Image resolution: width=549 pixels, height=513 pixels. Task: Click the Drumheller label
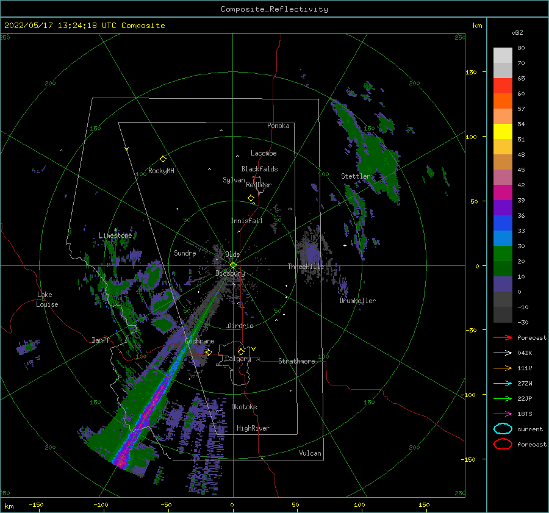click(357, 301)
